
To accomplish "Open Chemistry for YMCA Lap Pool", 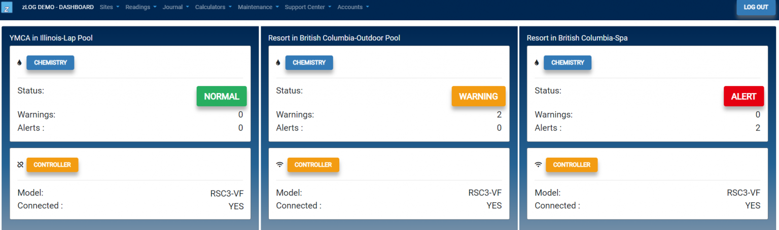I will [50, 63].
